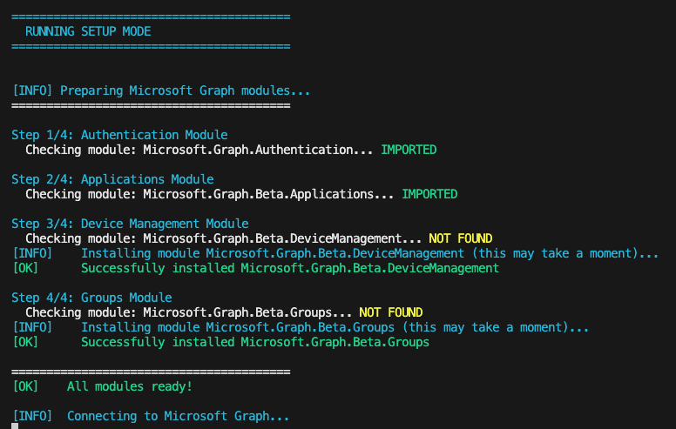The height and width of the screenshot is (429, 676).
Task: Click the IMPORTED status for Beta.Applications
Action: pos(429,194)
